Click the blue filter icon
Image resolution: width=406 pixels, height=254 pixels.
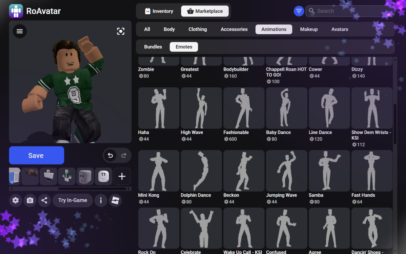(x=299, y=11)
